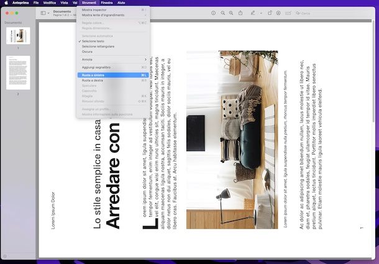The width and height of the screenshot is (379, 264).
Task: Open the Vista menu
Action: [x=64, y=3]
